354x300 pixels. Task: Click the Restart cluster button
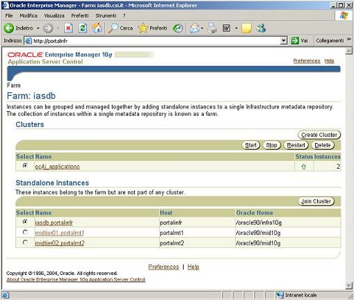coord(296,145)
